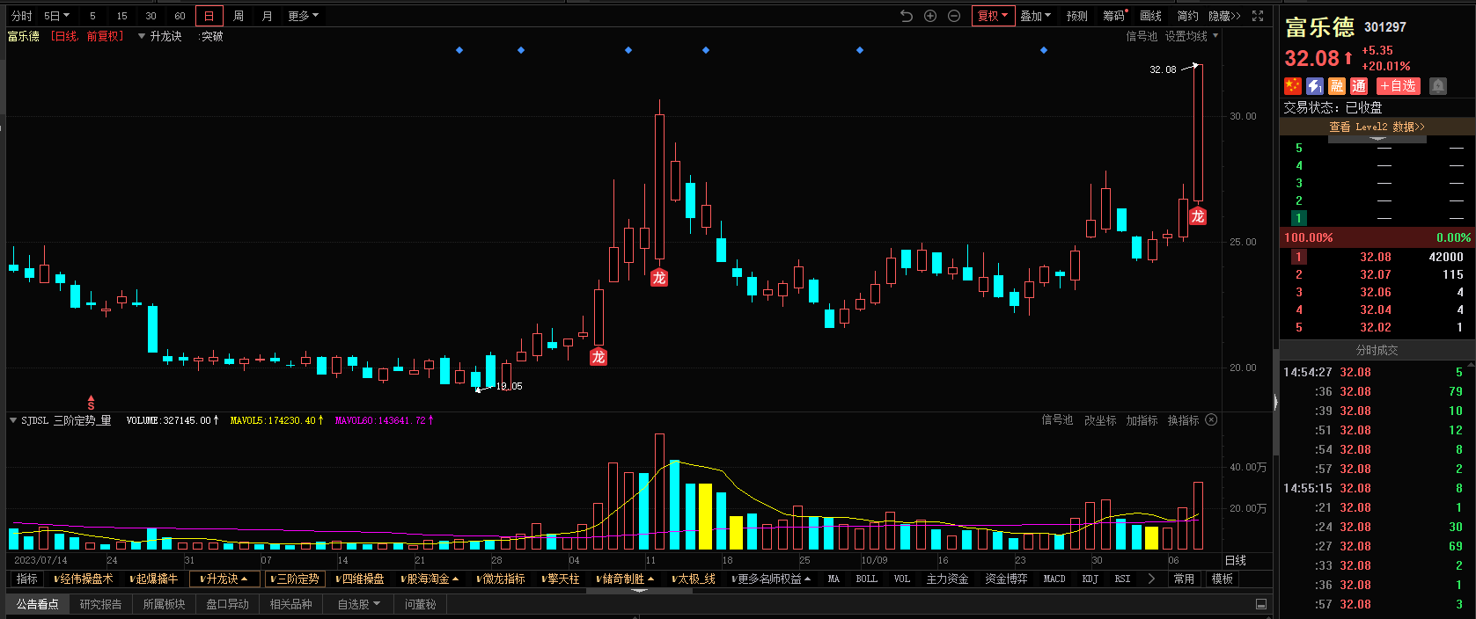Open the 复权 dropdown menu
Screen dimensions: 1476x619
point(993,16)
